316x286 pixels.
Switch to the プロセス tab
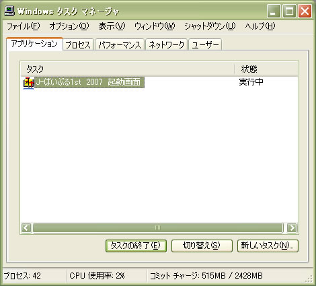[x=78, y=45]
